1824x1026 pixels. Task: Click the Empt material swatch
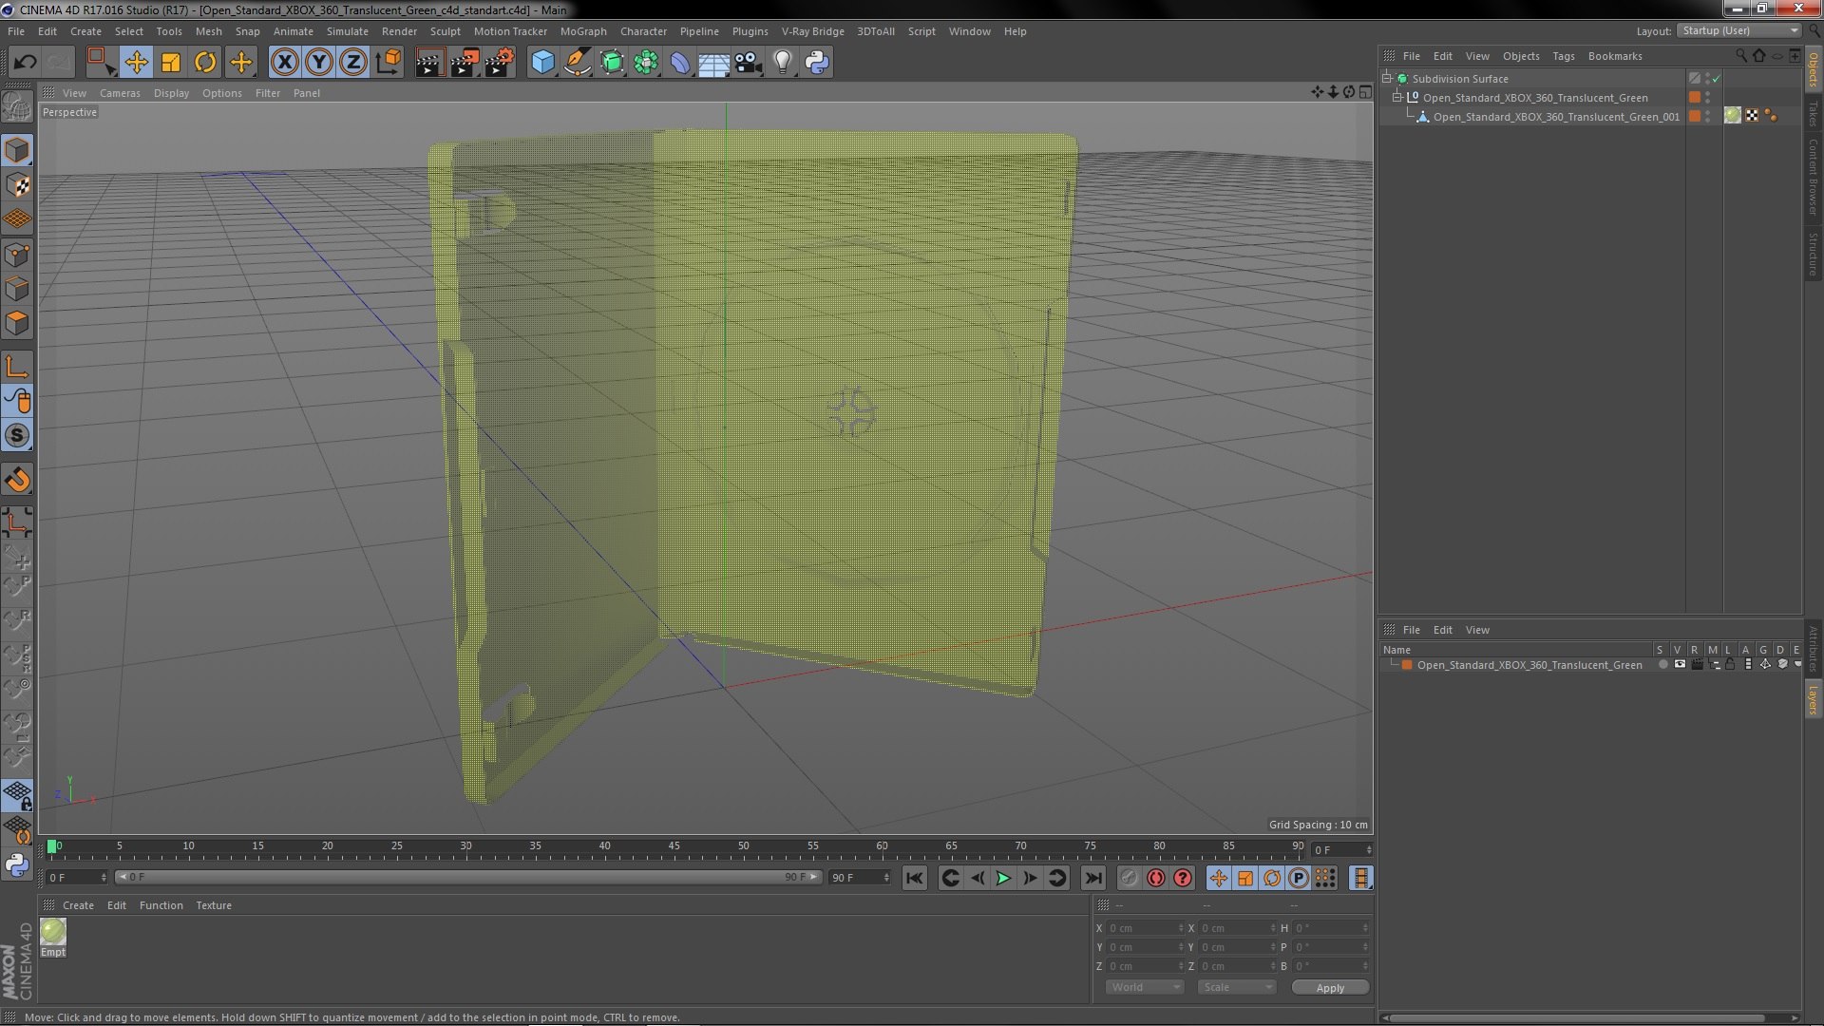coord(53,933)
